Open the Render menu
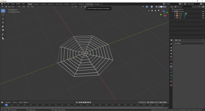The width and height of the screenshot is (205, 111). pyautogui.click(x=13, y=4)
